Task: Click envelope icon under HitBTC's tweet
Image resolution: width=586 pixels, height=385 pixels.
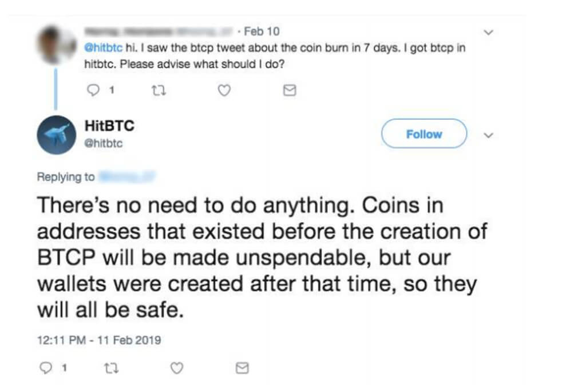Action: click(243, 368)
